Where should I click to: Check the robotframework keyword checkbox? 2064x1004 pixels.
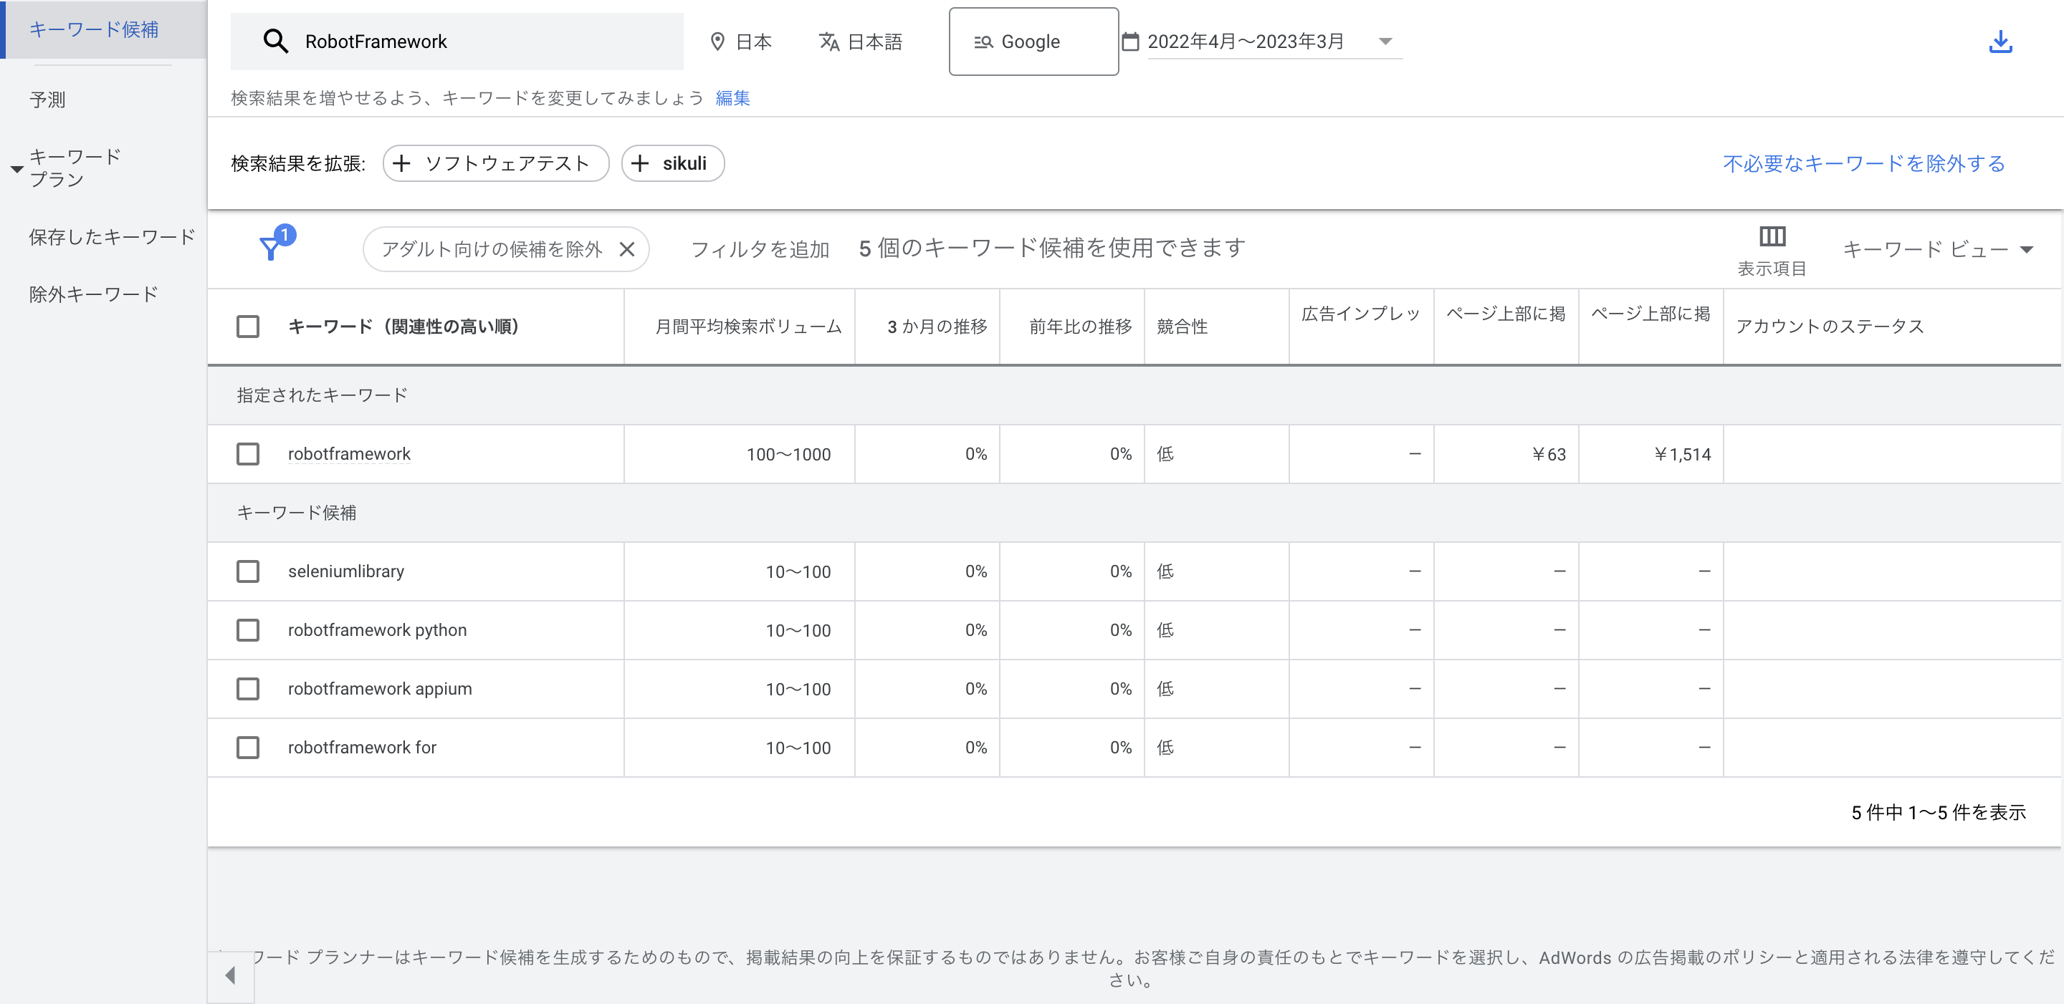(x=247, y=454)
